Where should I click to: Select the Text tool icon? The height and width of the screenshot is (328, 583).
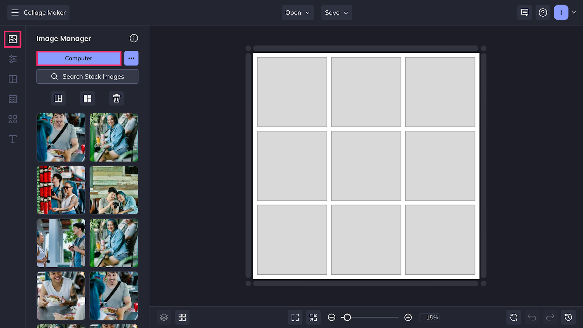point(13,139)
